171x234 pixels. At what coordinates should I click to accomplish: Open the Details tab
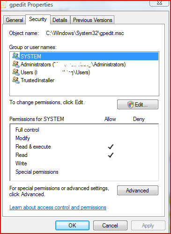(60, 20)
